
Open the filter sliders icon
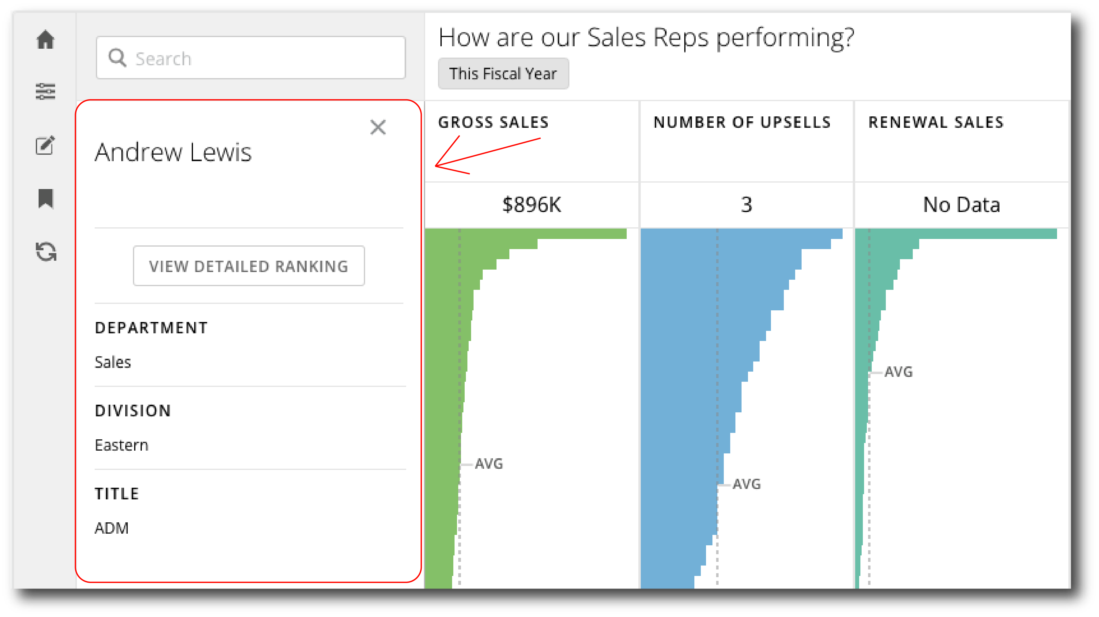click(x=45, y=91)
